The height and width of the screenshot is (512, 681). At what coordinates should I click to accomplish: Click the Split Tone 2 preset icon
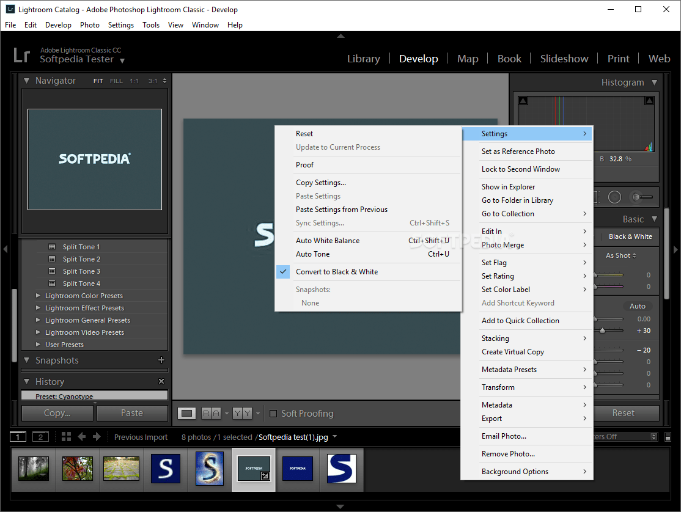point(52,258)
